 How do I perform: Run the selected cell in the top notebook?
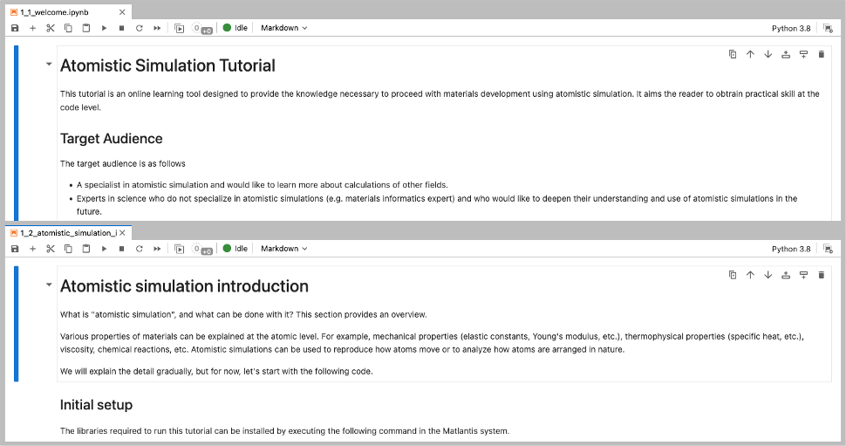pos(104,28)
